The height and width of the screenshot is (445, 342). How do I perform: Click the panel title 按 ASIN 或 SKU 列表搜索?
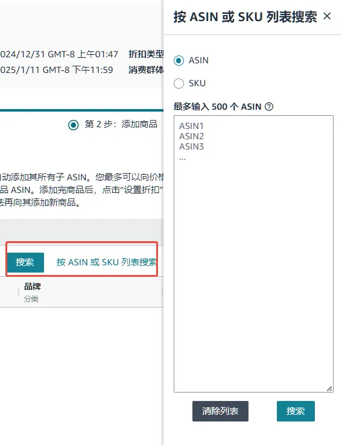pos(245,17)
